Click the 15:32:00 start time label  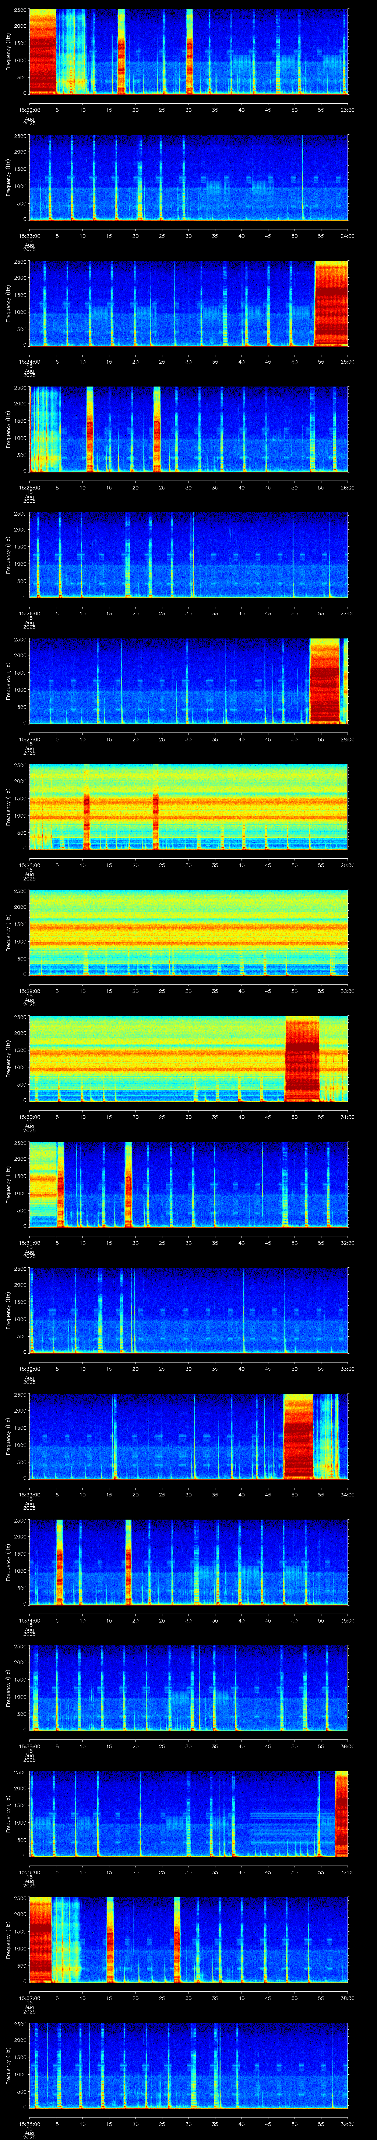coord(29,1368)
